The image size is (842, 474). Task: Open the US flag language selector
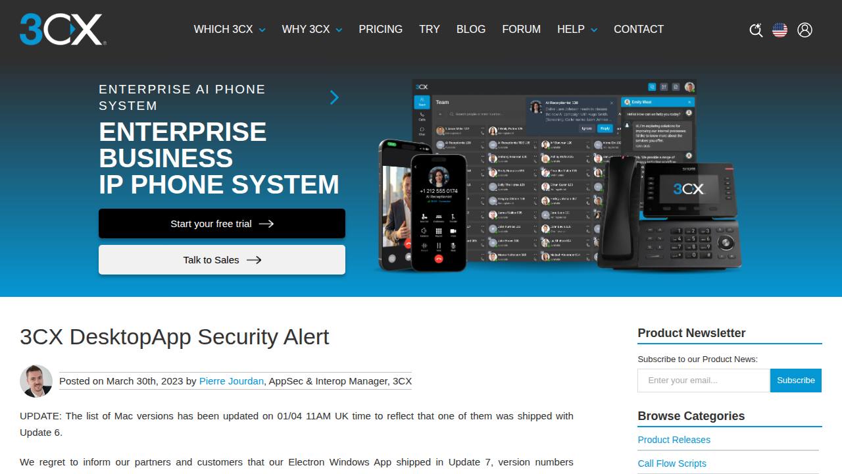point(780,30)
